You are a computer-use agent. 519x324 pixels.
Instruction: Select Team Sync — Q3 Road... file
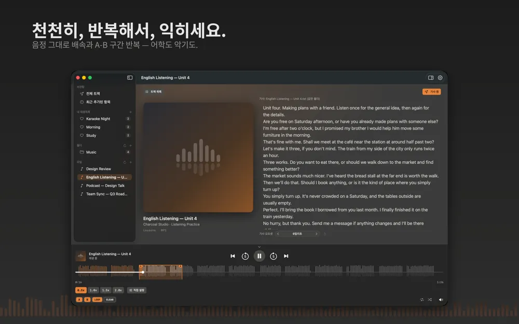pyautogui.click(x=104, y=194)
